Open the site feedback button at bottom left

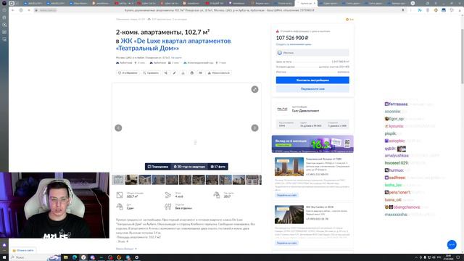(x=23, y=250)
